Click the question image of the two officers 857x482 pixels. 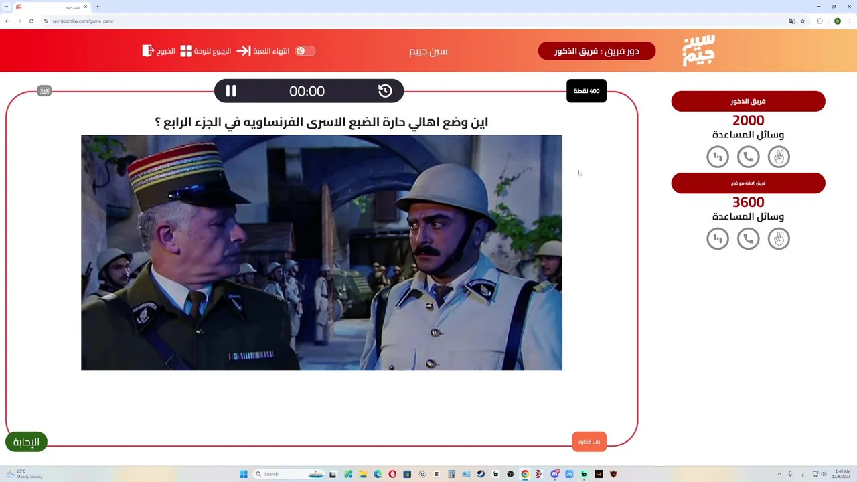click(321, 252)
